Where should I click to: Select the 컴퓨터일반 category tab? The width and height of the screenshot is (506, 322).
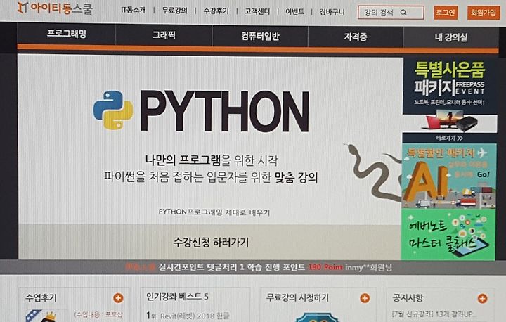(x=260, y=36)
